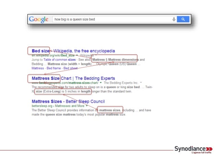The height and width of the screenshot is (159, 219).
Task: Expand the dropdown arrow after mattress-sizes-chart URL
Action: [101, 83]
